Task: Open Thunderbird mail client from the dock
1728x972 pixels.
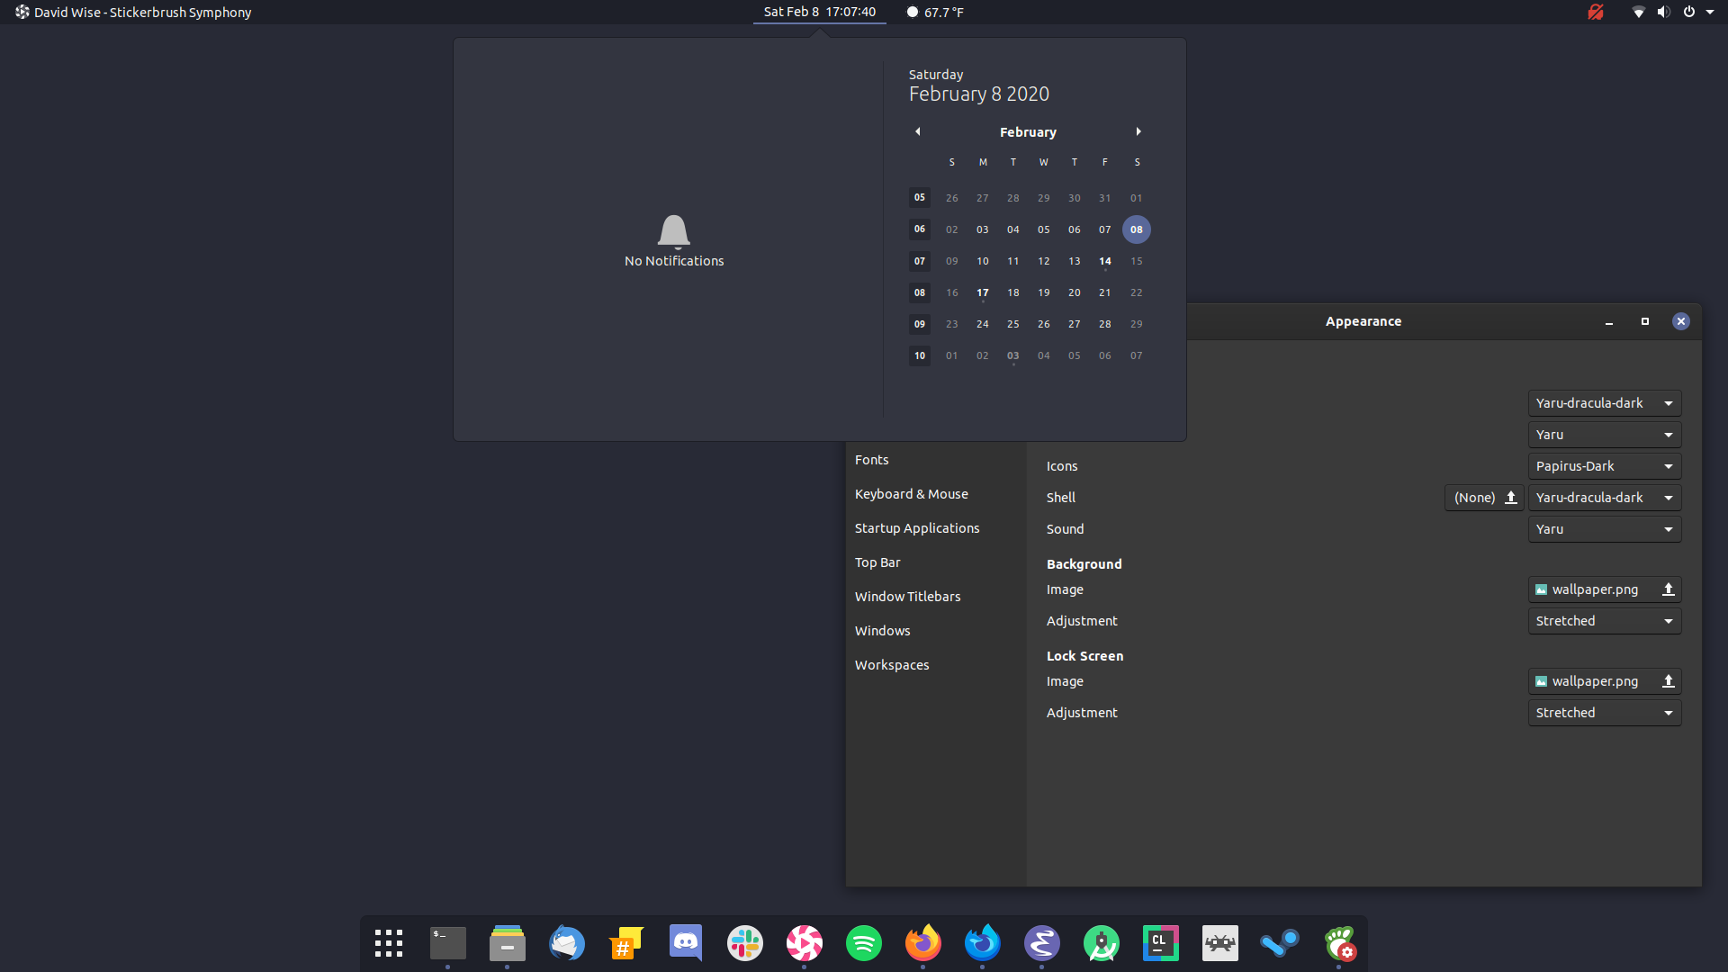Action: click(566, 943)
